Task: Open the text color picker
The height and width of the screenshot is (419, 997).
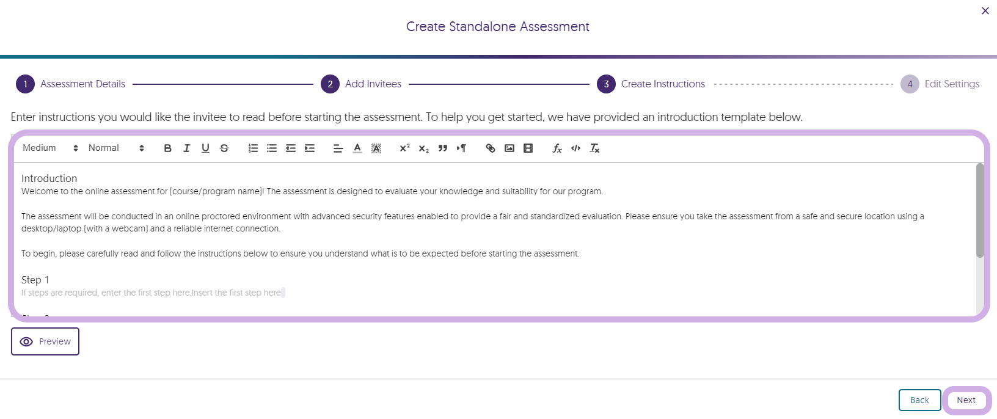Action: click(x=357, y=148)
